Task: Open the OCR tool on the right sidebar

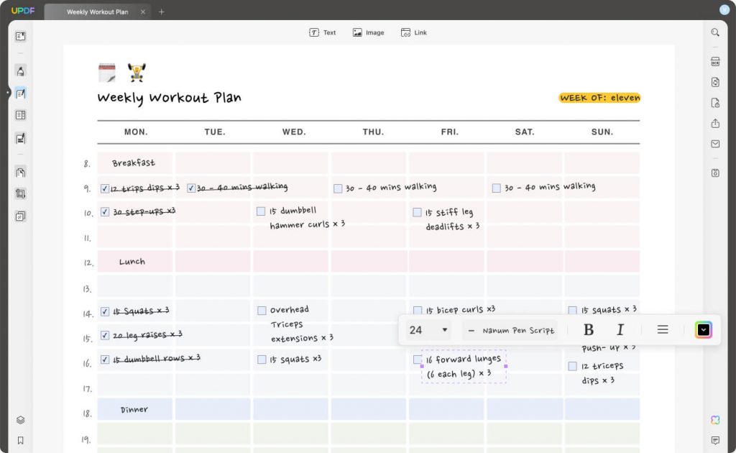Action: tap(715, 61)
